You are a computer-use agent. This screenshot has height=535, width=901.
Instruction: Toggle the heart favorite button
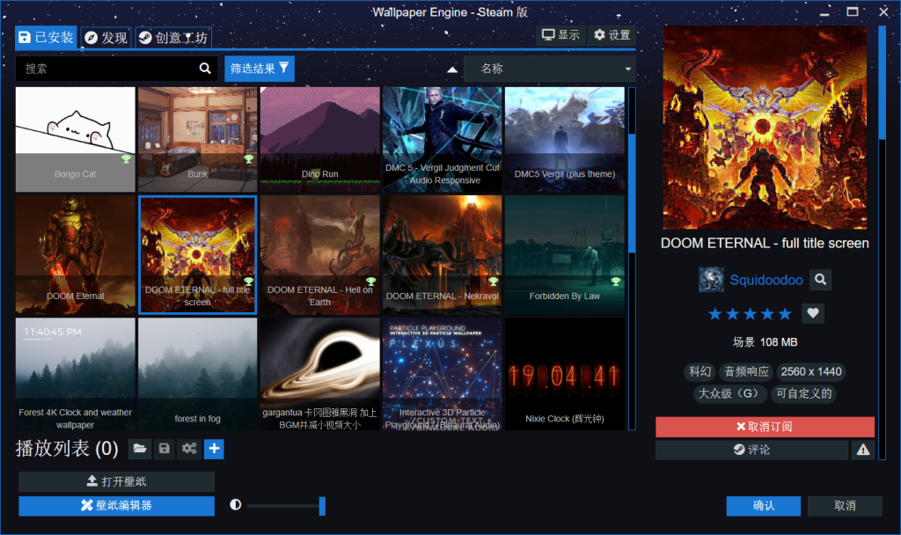[813, 313]
